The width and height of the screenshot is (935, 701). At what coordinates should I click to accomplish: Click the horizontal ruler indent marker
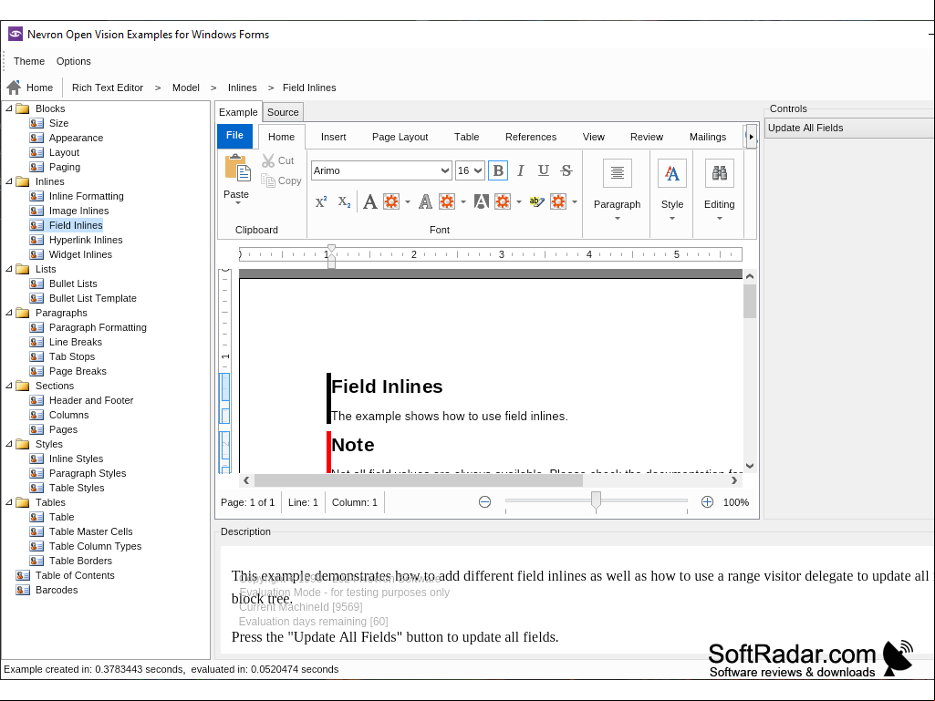click(x=331, y=256)
